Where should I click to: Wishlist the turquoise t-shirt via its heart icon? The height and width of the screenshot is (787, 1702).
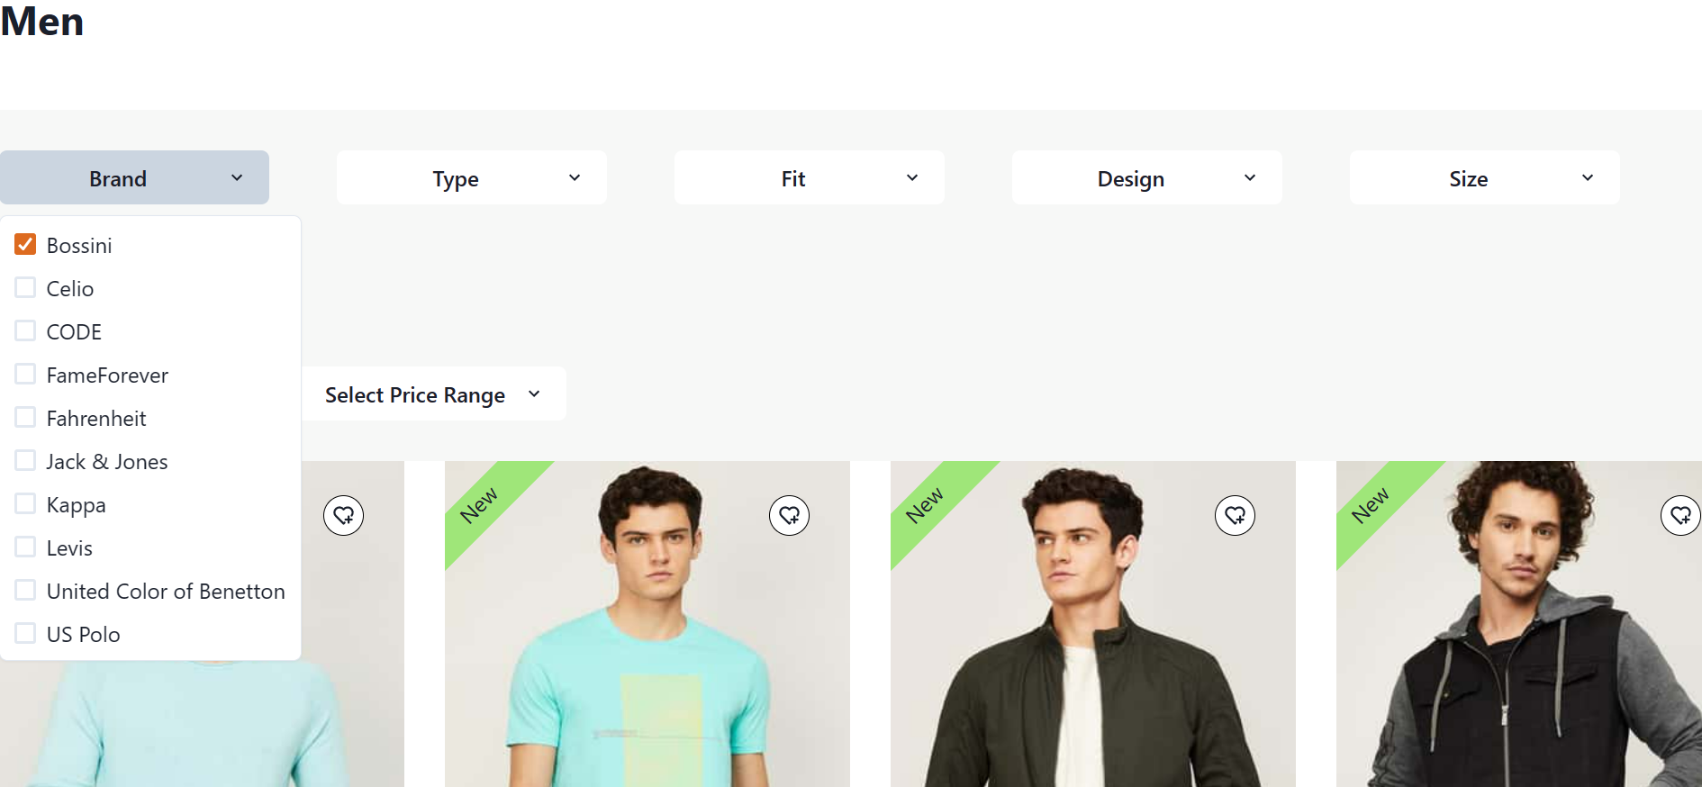pos(789,515)
